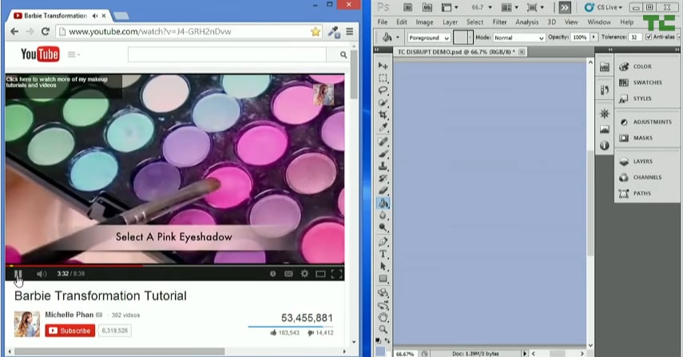Mute the Barbie Transformation browser tab
683x357 pixels.
point(95,16)
